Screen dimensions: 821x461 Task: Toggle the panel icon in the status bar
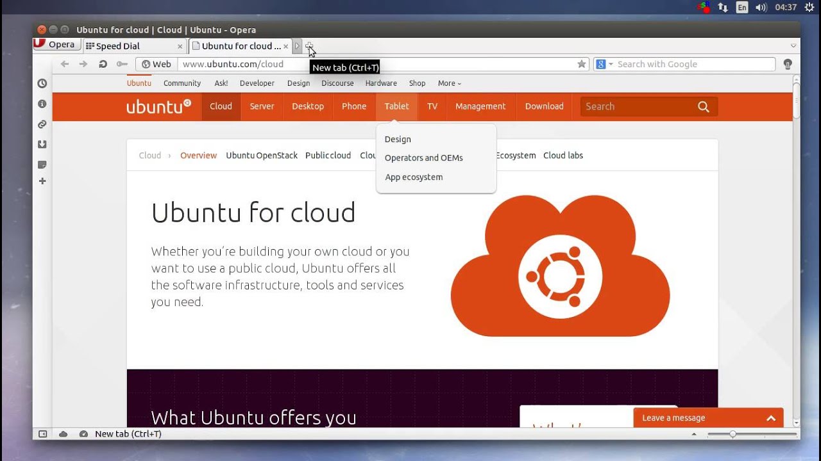tap(43, 433)
